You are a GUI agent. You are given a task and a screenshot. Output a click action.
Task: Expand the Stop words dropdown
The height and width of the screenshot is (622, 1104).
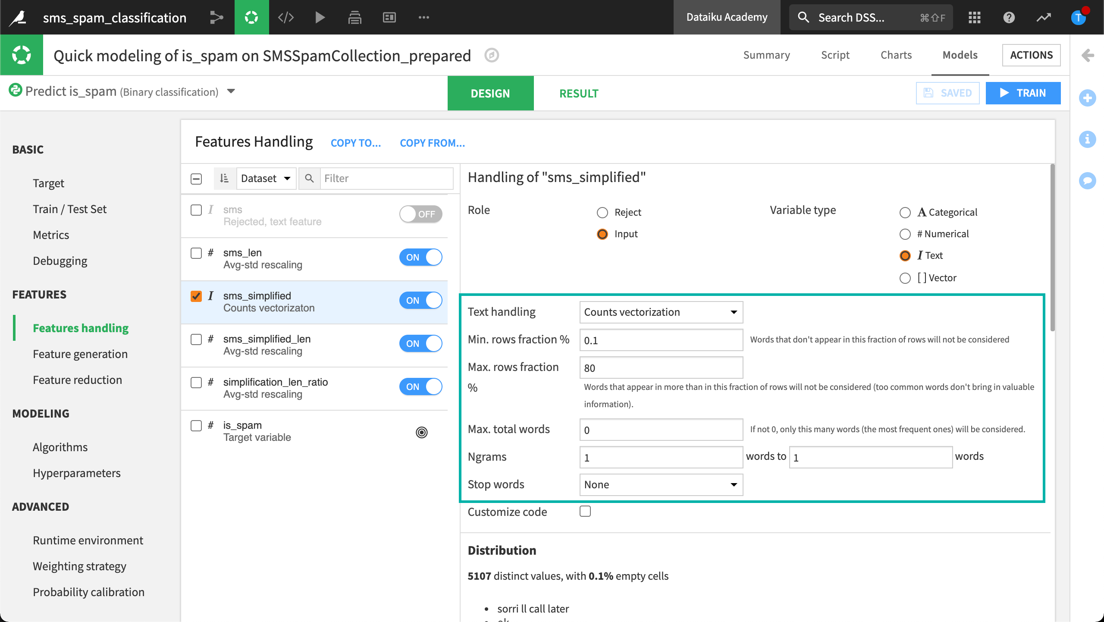661,484
